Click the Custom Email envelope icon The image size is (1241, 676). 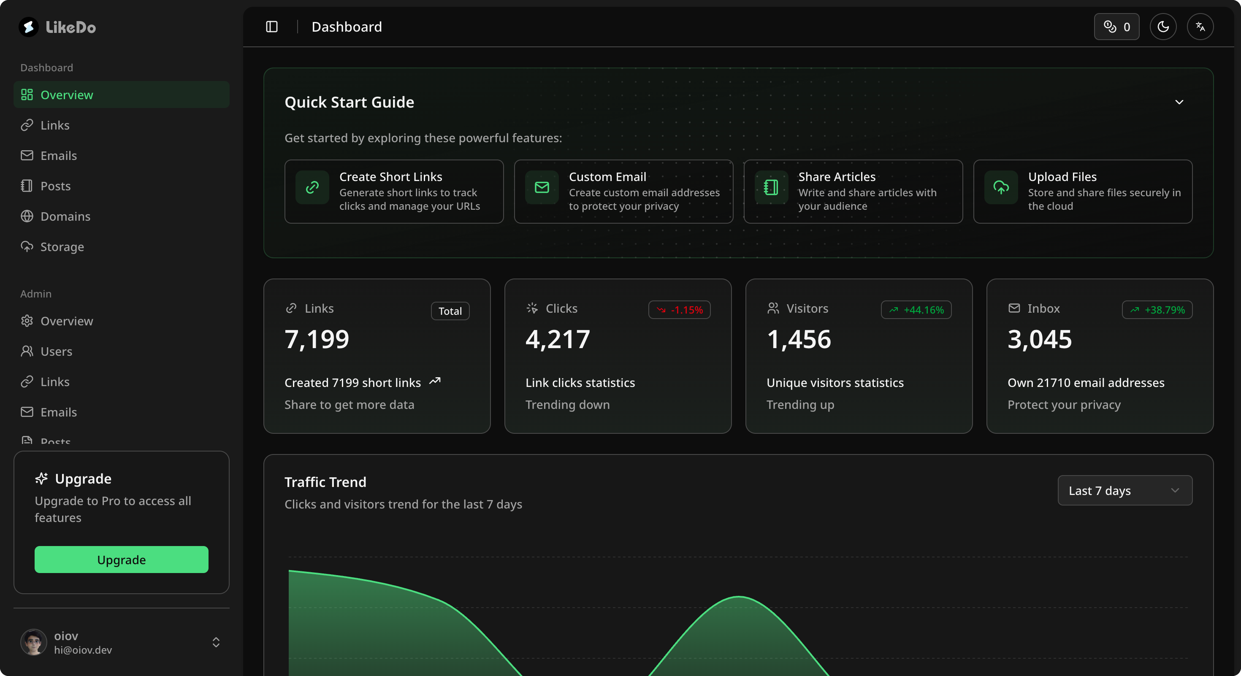[x=542, y=188]
